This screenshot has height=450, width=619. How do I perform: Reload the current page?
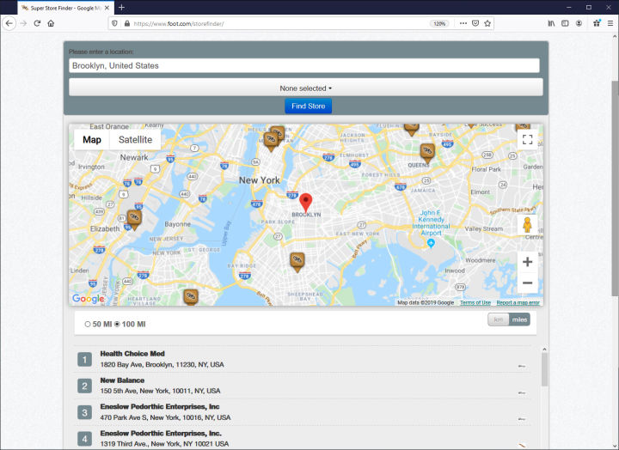click(37, 24)
